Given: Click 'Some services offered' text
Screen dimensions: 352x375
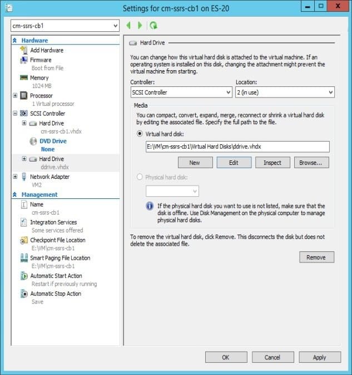Looking at the screenshot, I should 57,230.
